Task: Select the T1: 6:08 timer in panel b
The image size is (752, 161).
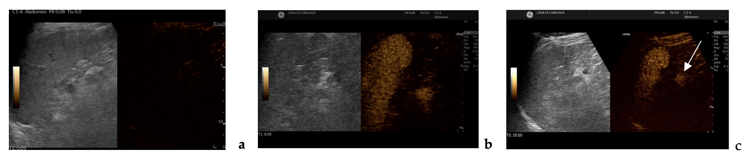Action: (x=265, y=134)
